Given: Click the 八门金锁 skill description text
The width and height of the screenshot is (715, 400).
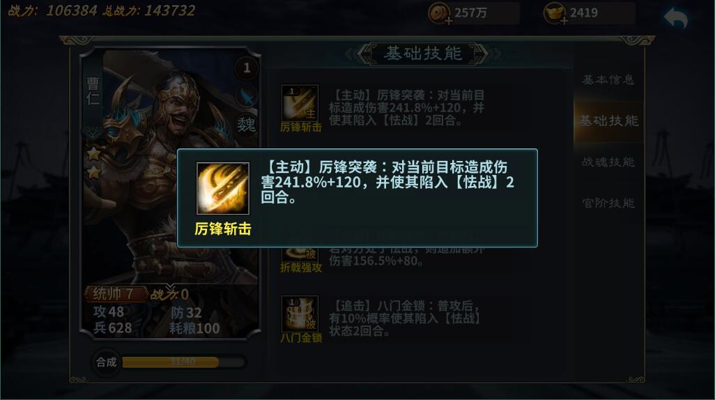Looking at the screenshot, I should [405, 318].
